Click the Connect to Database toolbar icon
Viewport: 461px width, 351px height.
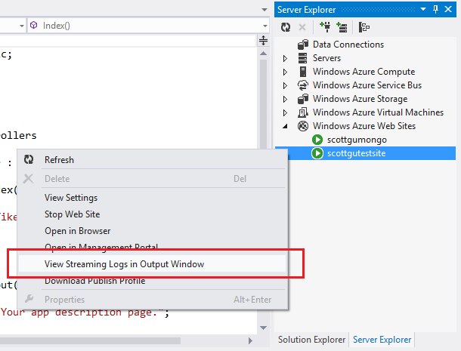point(325,27)
